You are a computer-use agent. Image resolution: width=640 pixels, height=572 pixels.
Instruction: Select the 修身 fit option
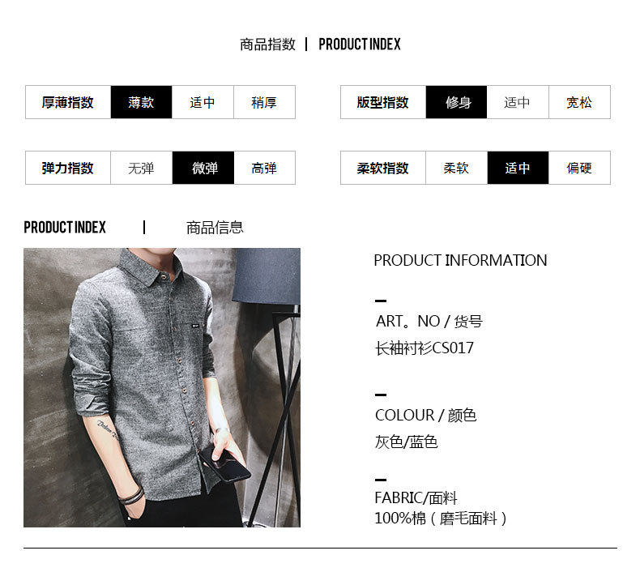point(456,102)
